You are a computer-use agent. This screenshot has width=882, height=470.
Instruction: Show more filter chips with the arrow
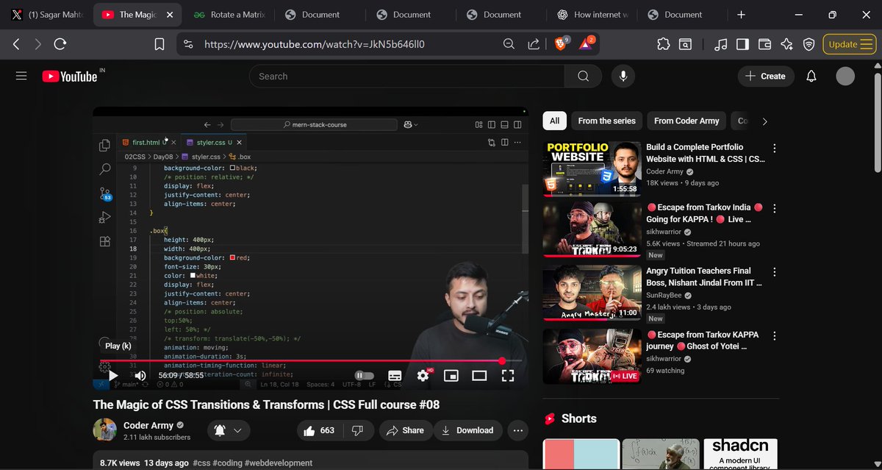[x=764, y=121]
